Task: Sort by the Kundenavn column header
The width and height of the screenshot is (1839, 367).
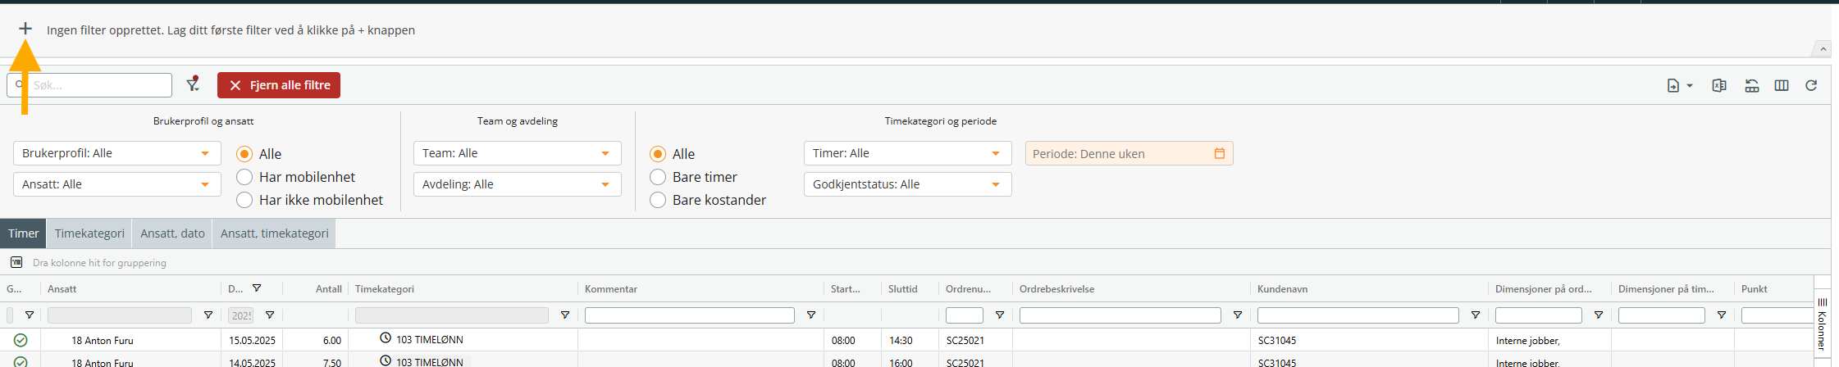Action: 1282,289
